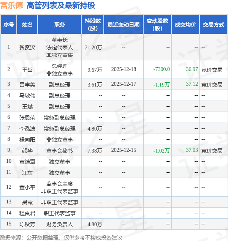Viewport: 228px width, 241px height.
Task: Select the 序号 column header
Action: coord(9,24)
